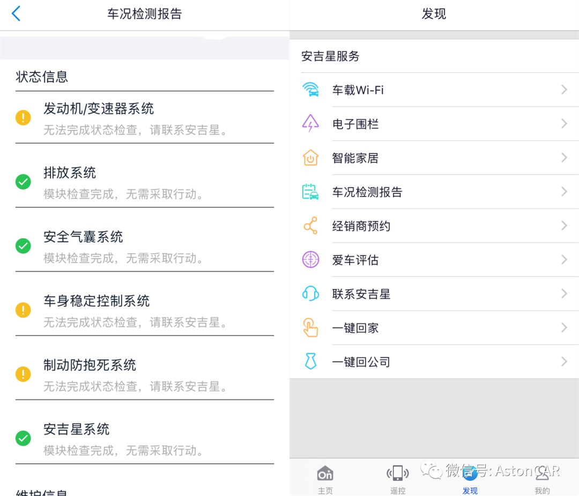Open the 我的 profile tab

(542, 478)
